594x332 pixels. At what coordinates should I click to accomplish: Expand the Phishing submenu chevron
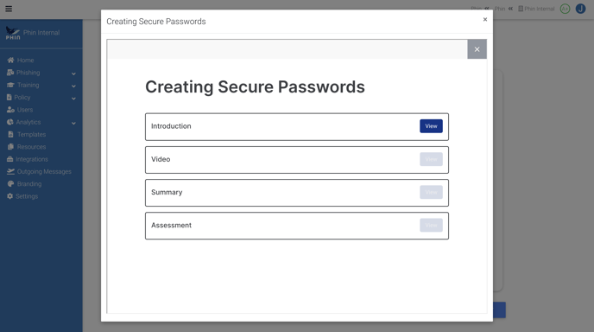73,73
